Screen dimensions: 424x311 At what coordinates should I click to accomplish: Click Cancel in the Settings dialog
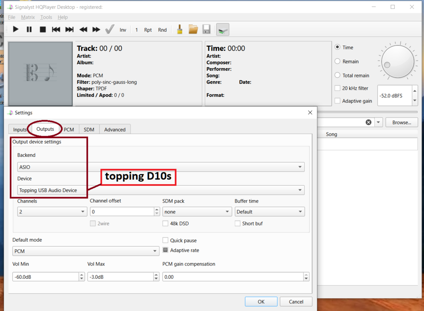296,302
